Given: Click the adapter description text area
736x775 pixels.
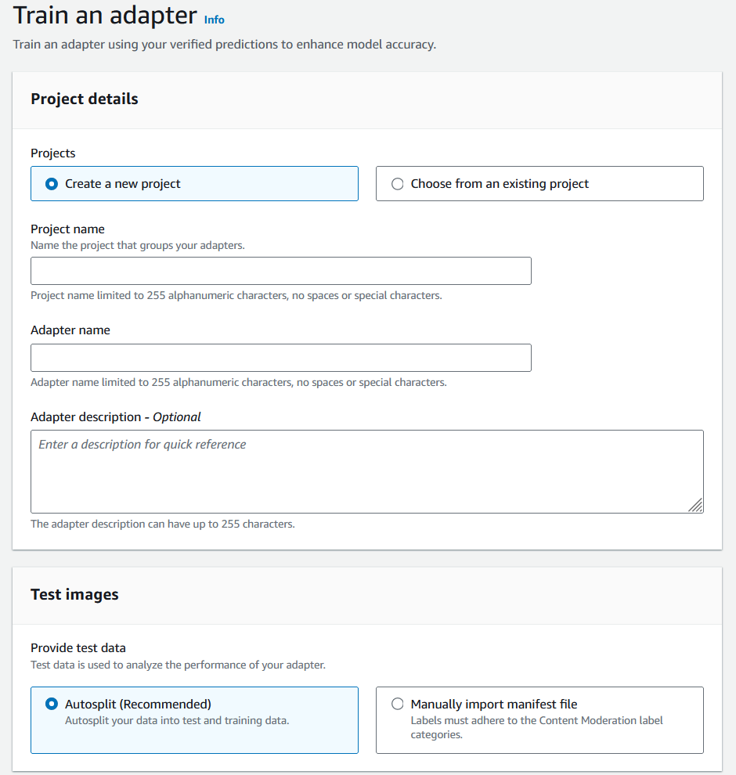Looking at the screenshot, I should tap(366, 470).
